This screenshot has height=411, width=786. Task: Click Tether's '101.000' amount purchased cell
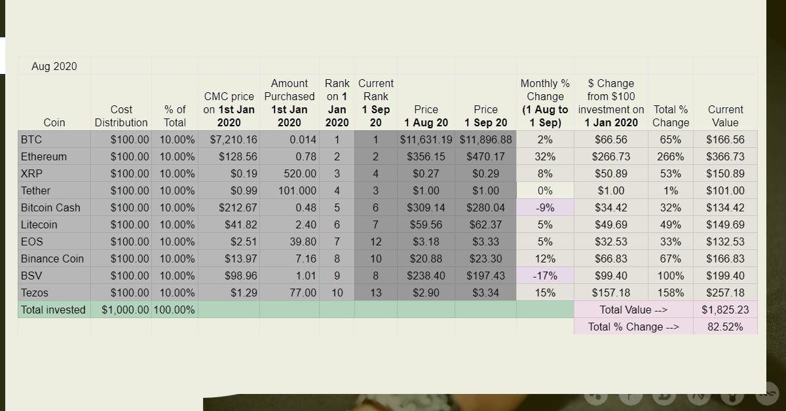(290, 190)
